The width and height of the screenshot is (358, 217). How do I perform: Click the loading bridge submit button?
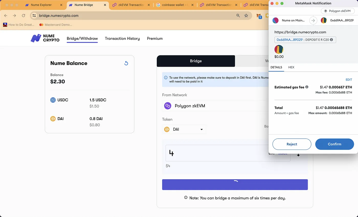pyautogui.click(x=235, y=185)
